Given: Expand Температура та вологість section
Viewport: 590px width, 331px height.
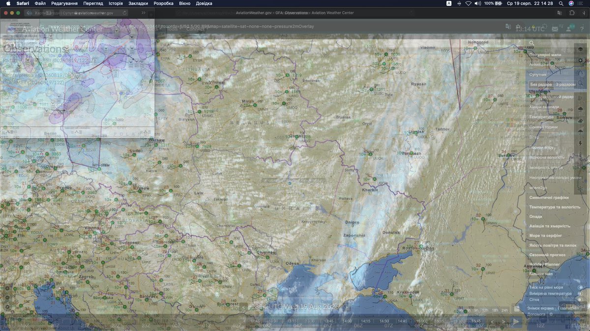Looking at the screenshot, I should pos(555,207).
